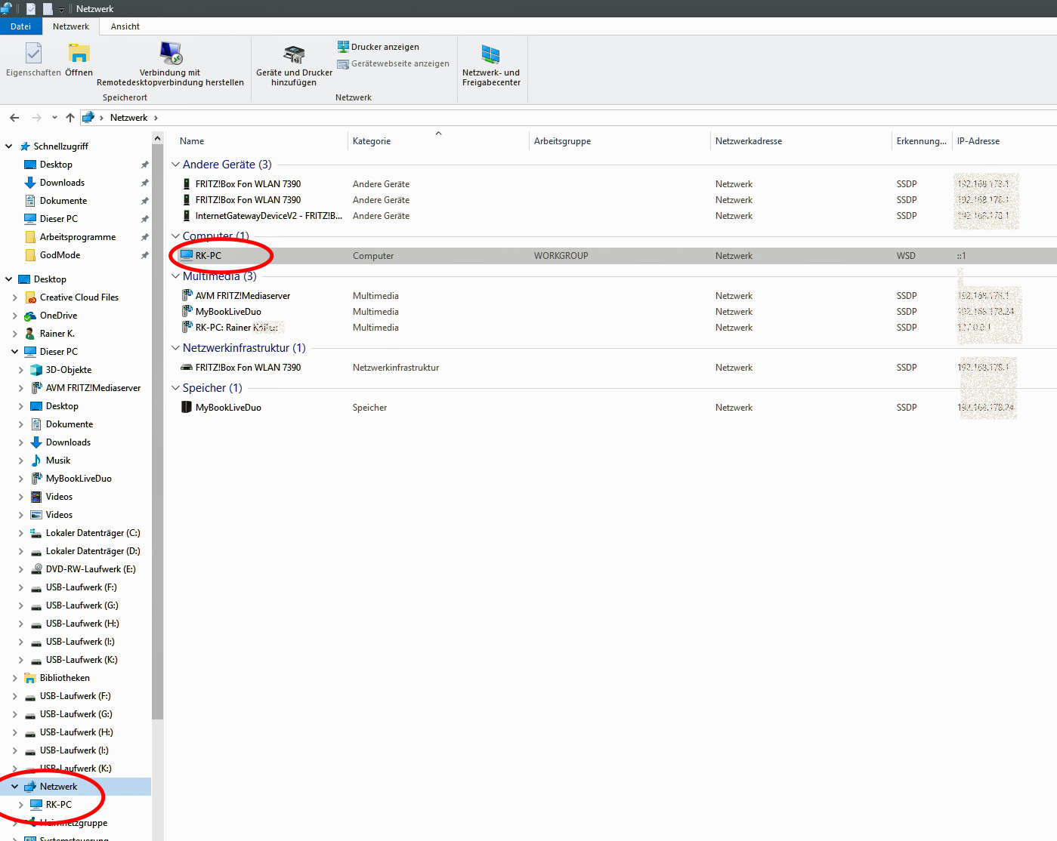
Task: Go back with the left arrow
Action: 14,118
